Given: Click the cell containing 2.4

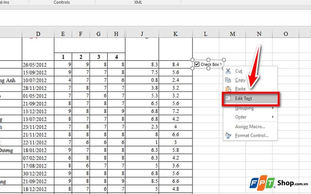Looking at the screenshot, I should [x=176, y=80].
